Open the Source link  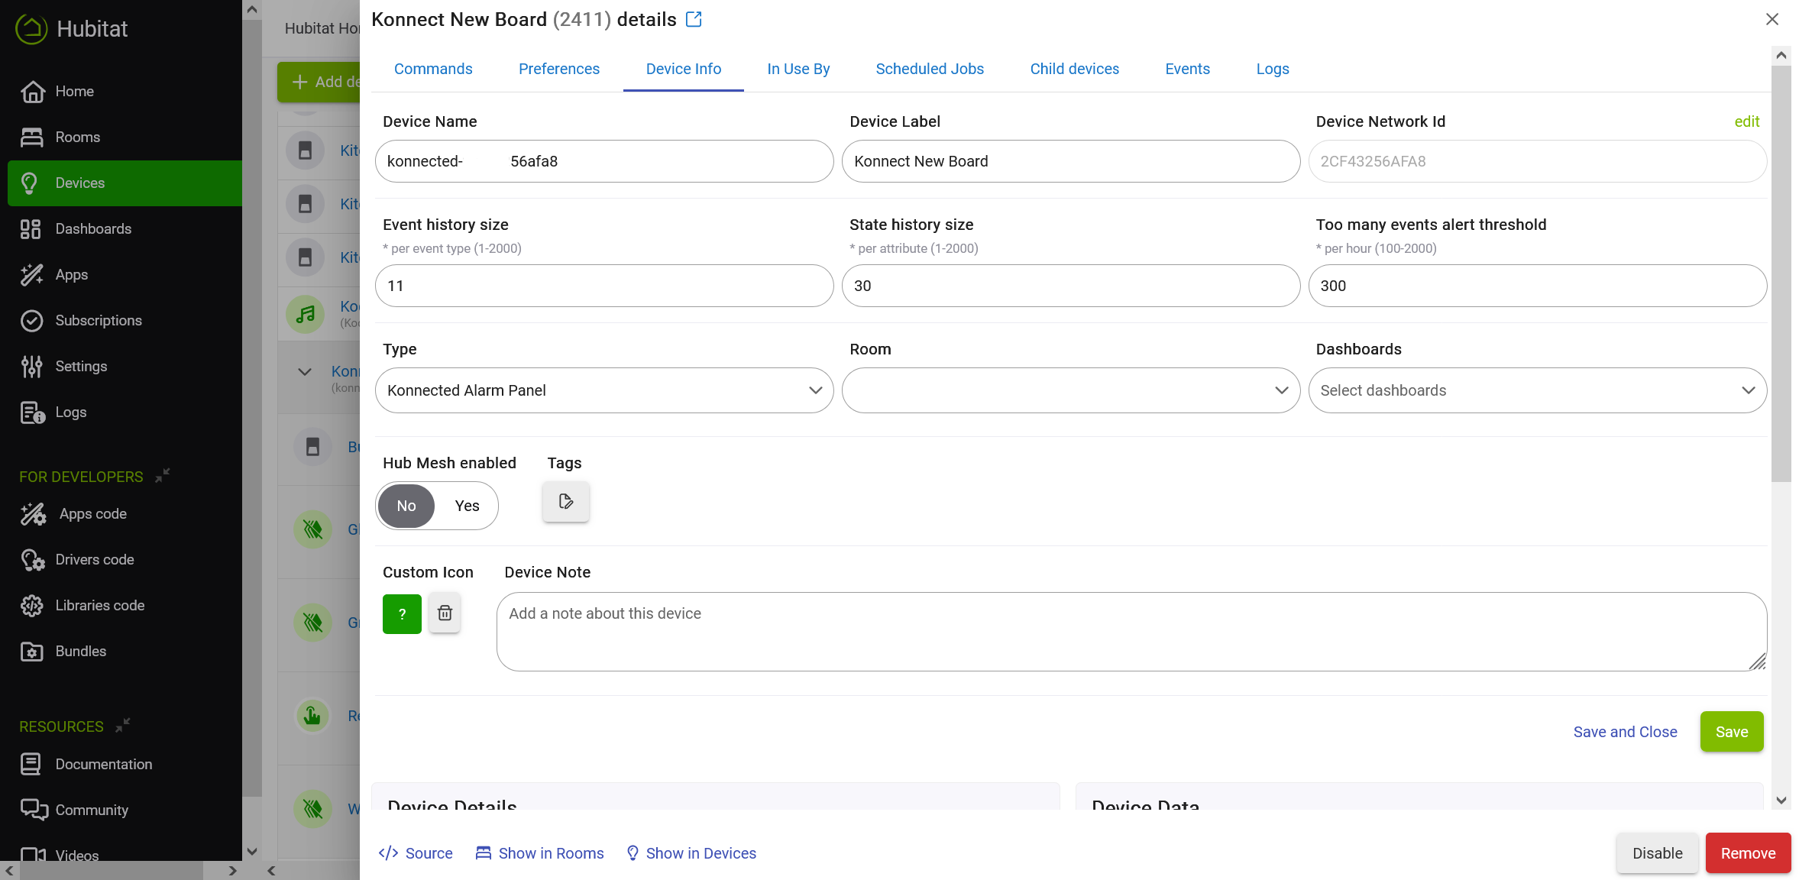(416, 853)
